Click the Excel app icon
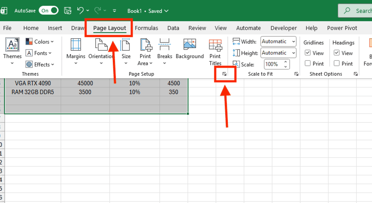 pyautogui.click(x=4, y=11)
